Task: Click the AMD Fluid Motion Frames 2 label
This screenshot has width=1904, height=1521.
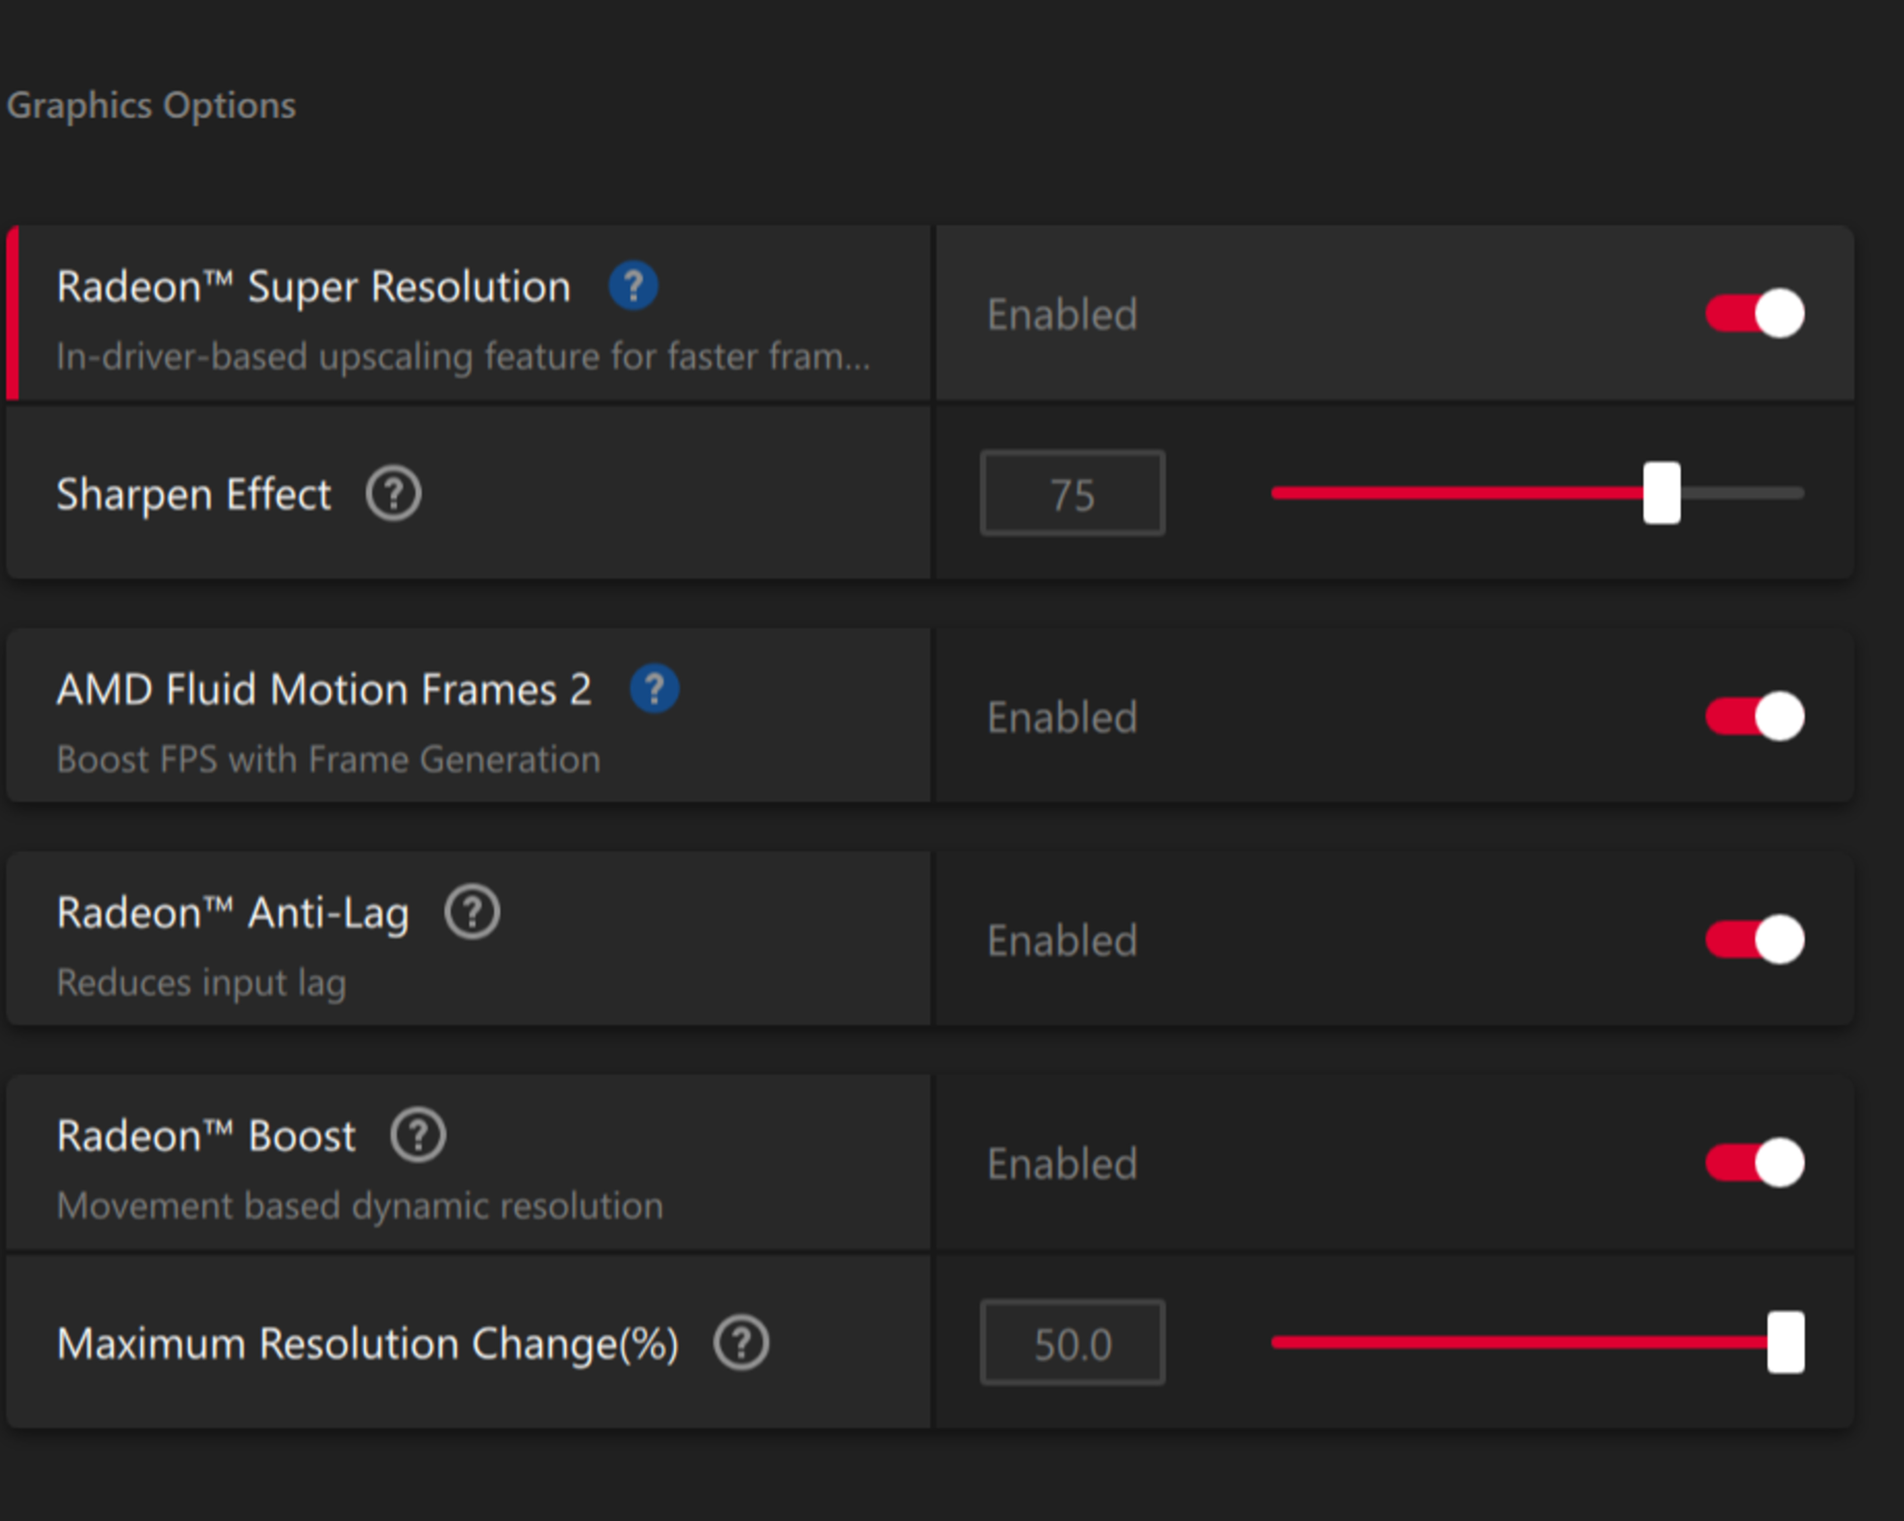Action: (x=323, y=689)
